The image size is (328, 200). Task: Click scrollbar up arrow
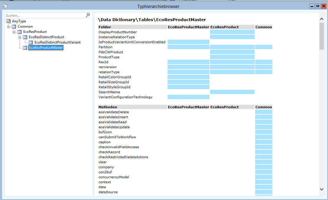click(322, 19)
